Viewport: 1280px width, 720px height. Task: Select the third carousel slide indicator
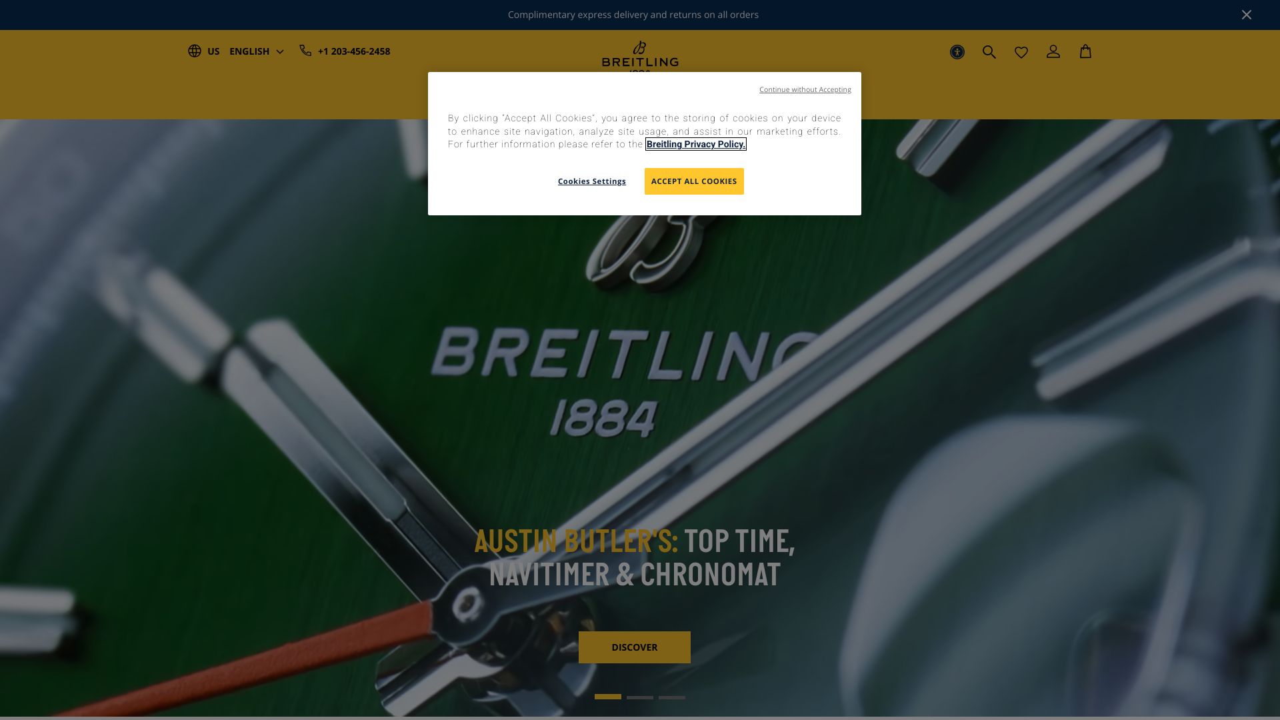pos(672,697)
